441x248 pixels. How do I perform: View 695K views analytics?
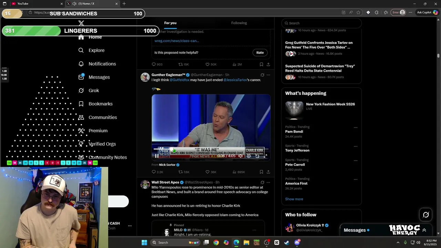[239, 172]
